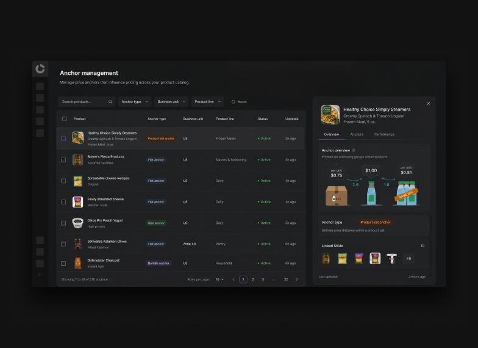Go to page 2
Image resolution: width=478 pixels, height=348 pixels.
point(252,279)
